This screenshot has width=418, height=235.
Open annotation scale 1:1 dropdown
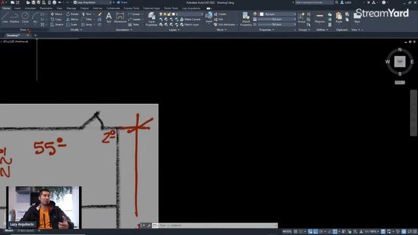point(372,232)
